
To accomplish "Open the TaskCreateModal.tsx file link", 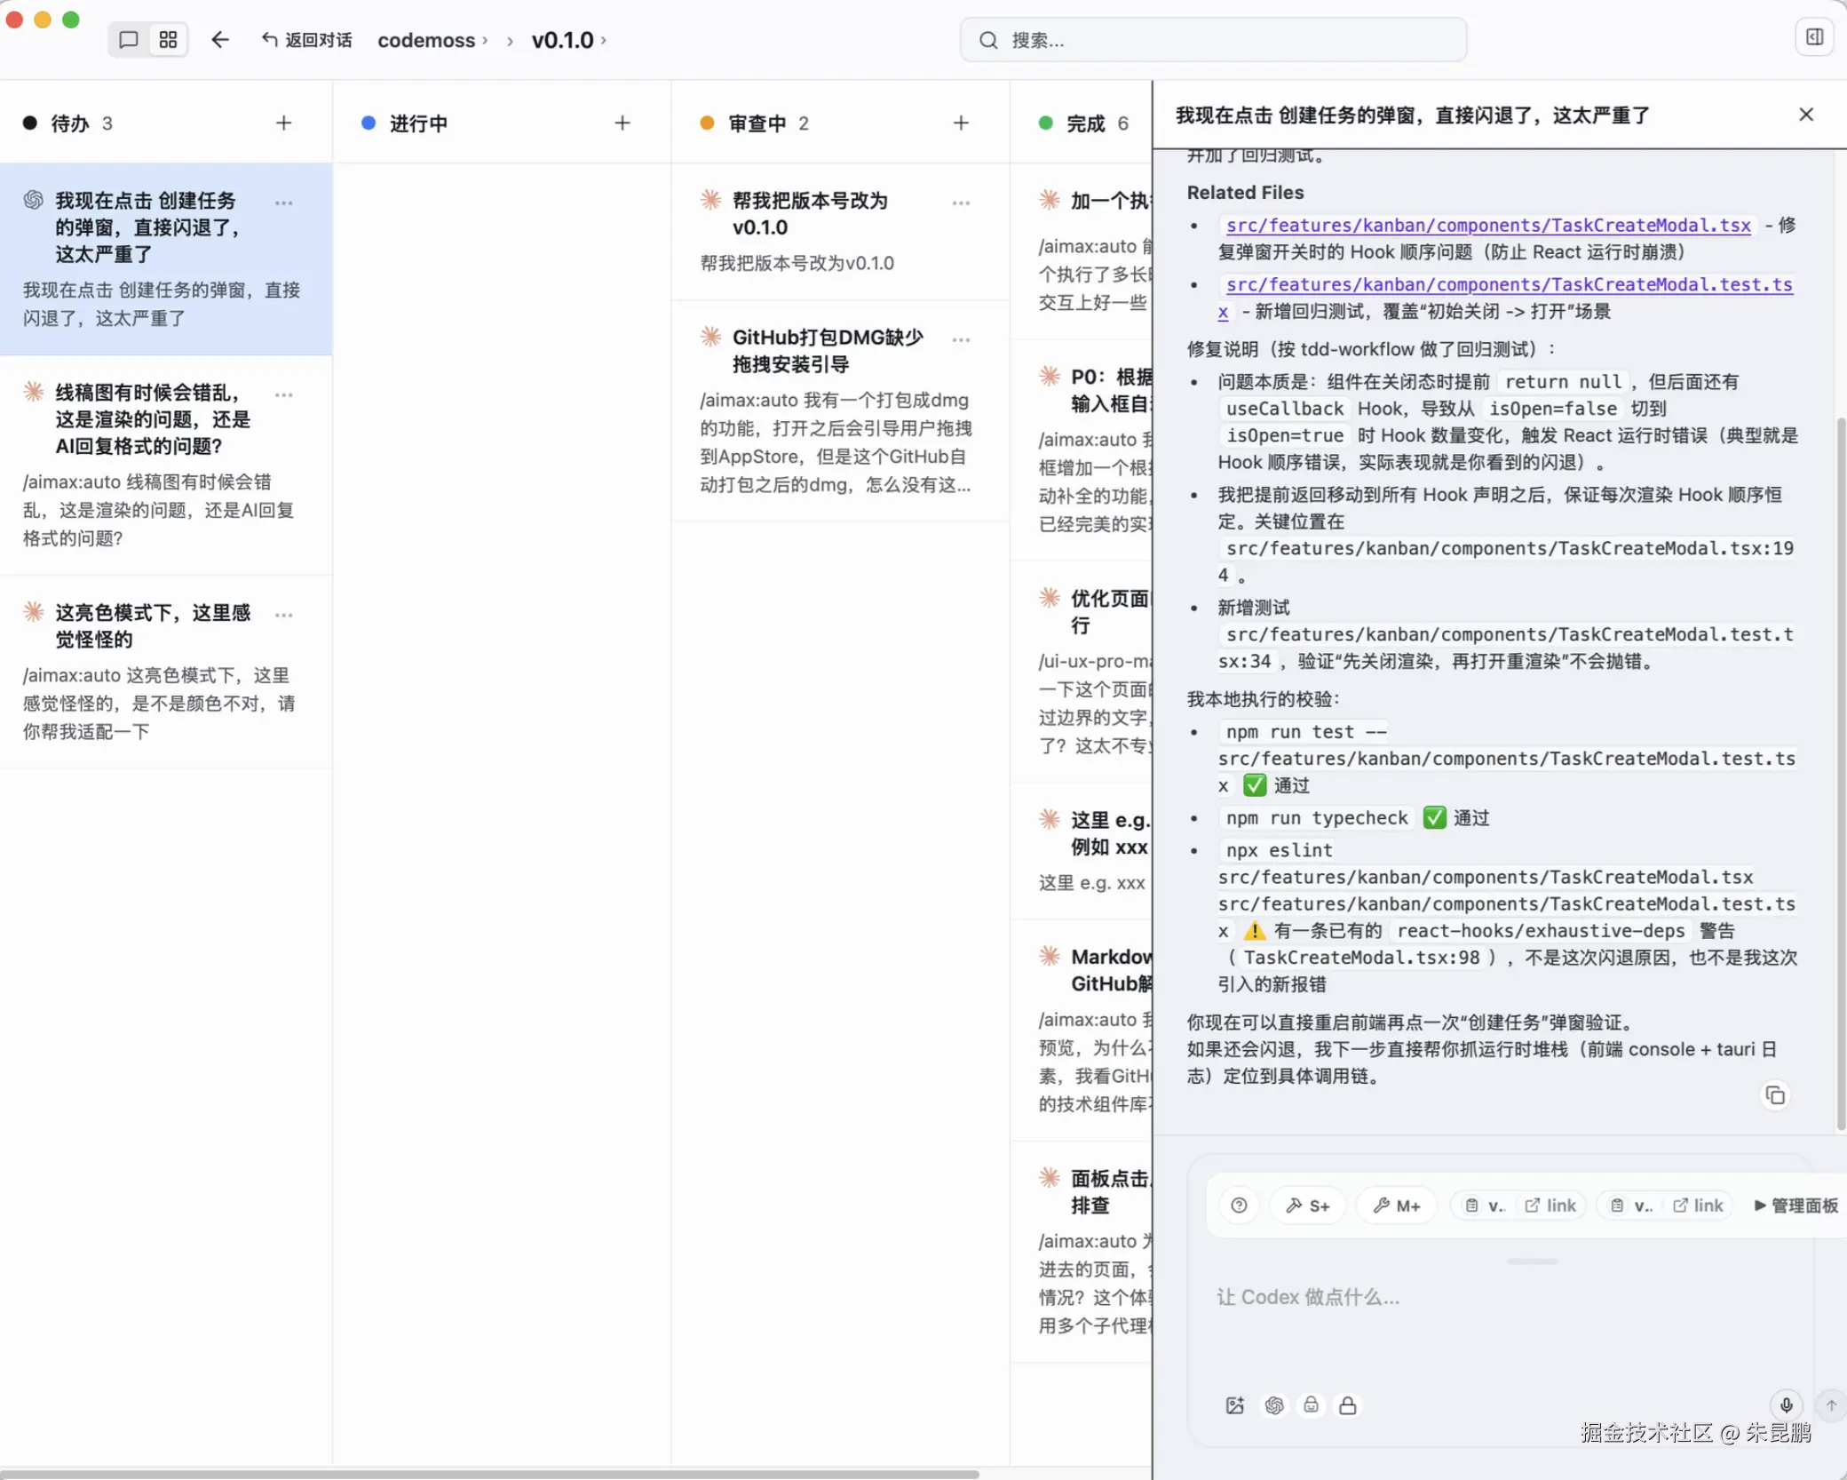I will click(x=1488, y=226).
